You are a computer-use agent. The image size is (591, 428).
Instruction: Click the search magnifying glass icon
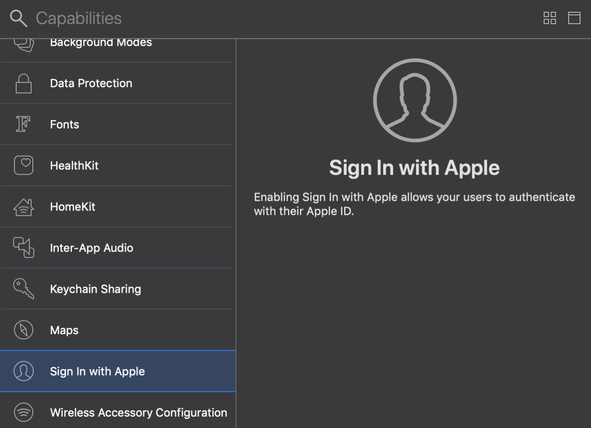pyautogui.click(x=18, y=18)
